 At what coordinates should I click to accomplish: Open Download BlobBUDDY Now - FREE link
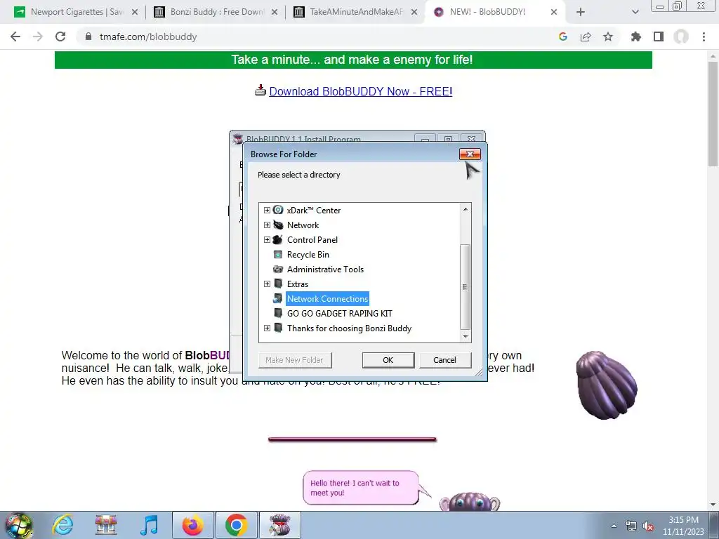[360, 91]
